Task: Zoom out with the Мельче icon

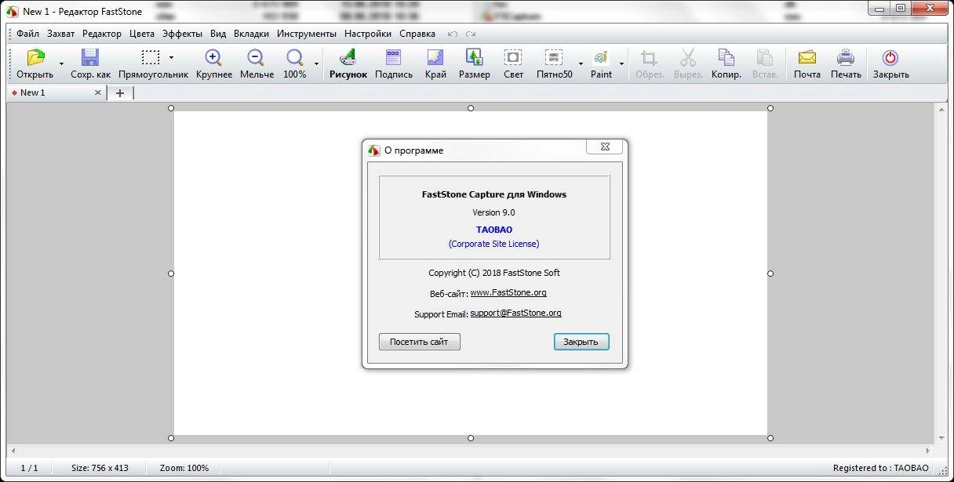Action: pos(256,58)
